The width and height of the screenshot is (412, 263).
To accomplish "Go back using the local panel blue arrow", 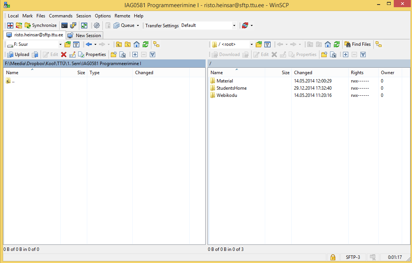I will (x=89, y=44).
